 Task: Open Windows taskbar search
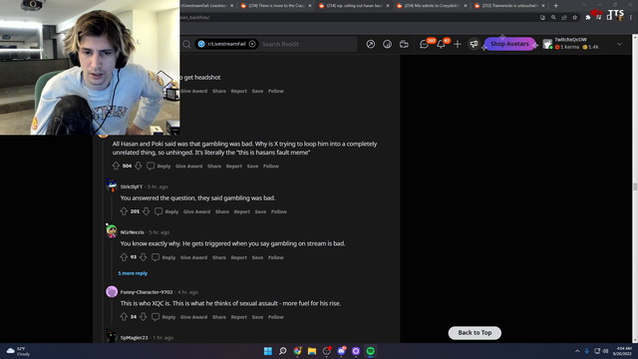click(x=282, y=351)
